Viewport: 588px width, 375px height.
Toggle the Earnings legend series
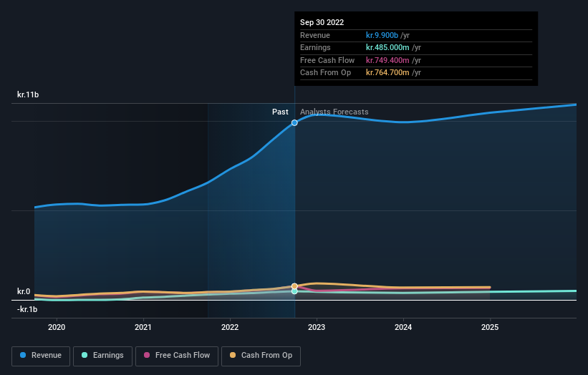coord(102,356)
